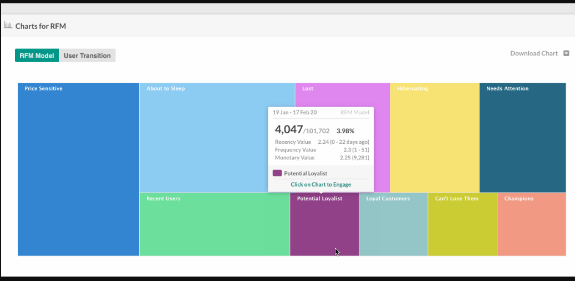The width and height of the screenshot is (575, 281).
Task: Select the Champions segment tile
Action: [x=531, y=225]
